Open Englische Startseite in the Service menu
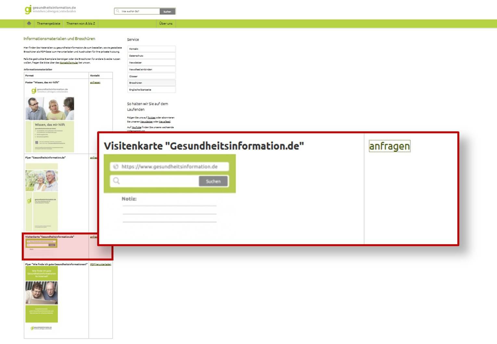The height and width of the screenshot is (344, 497). click(151, 90)
